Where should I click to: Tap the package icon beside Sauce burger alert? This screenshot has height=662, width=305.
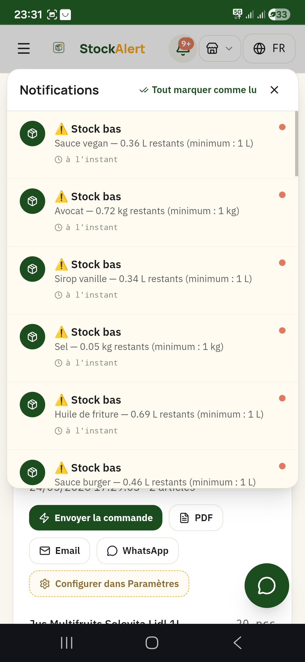click(32, 472)
